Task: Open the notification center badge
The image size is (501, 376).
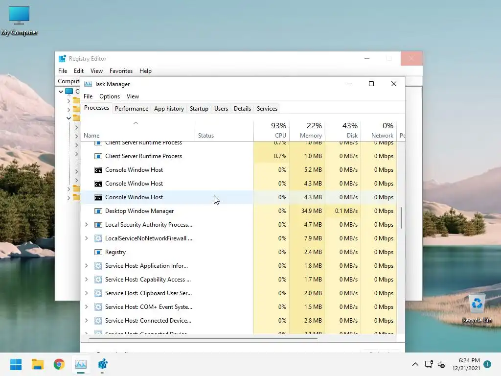Action: click(487, 364)
